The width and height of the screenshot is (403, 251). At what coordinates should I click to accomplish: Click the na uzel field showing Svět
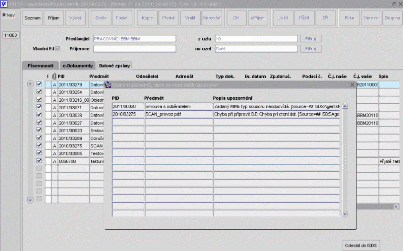(x=256, y=48)
